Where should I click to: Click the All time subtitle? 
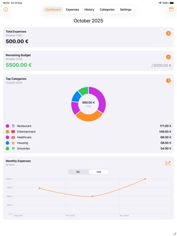[x=10, y=165]
